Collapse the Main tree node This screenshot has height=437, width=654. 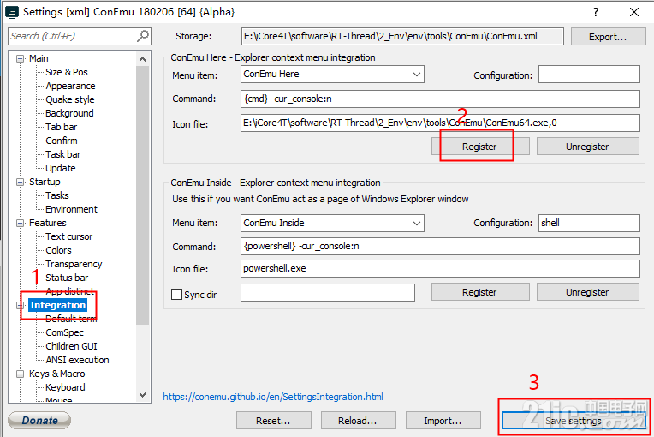20,58
